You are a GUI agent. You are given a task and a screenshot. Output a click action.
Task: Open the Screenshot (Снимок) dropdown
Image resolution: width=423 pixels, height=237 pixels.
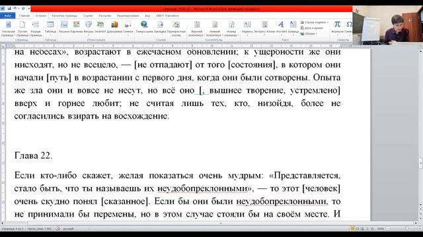click(128, 28)
